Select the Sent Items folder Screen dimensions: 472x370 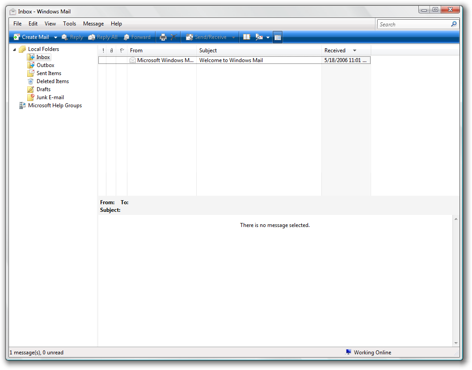49,73
